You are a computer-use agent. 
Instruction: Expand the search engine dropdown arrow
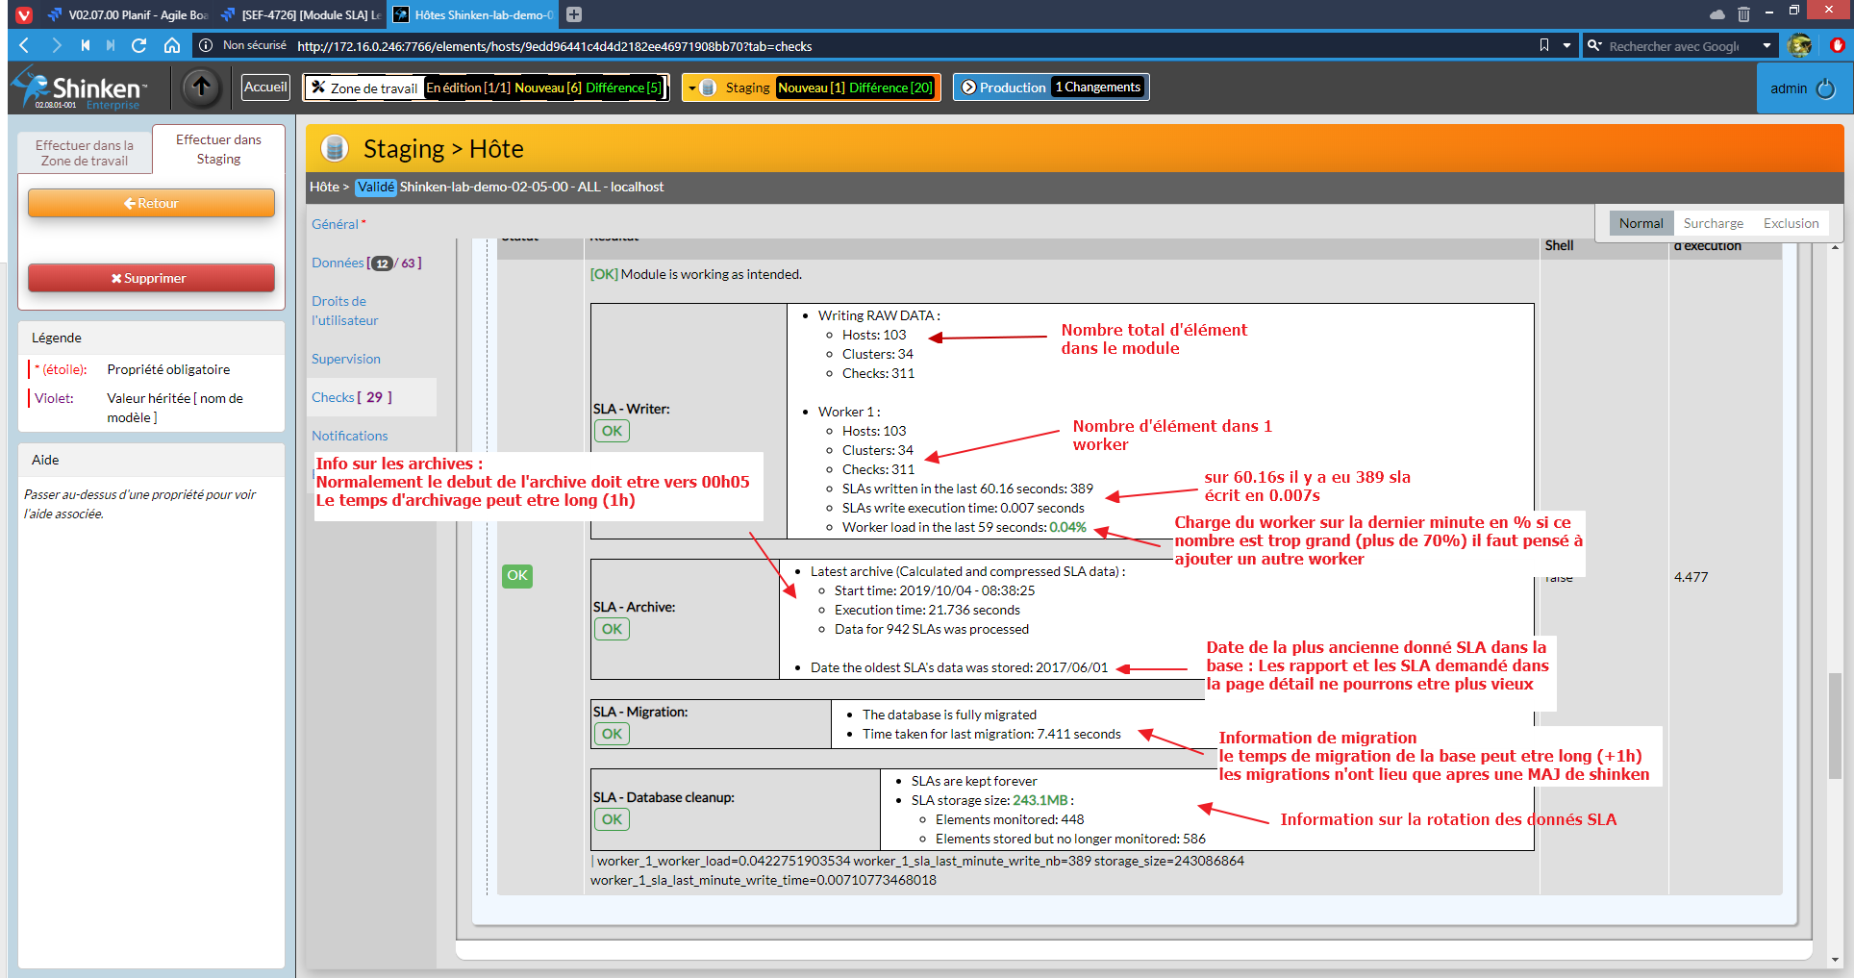[x=1766, y=45]
